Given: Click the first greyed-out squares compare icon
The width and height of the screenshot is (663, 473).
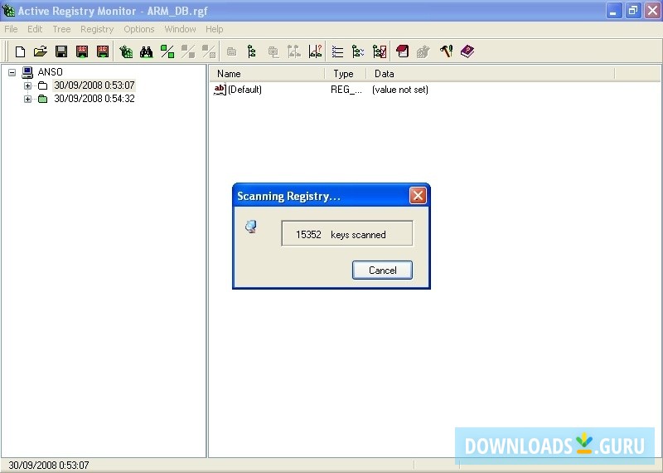Looking at the screenshot, I should [x=188, y=51].
